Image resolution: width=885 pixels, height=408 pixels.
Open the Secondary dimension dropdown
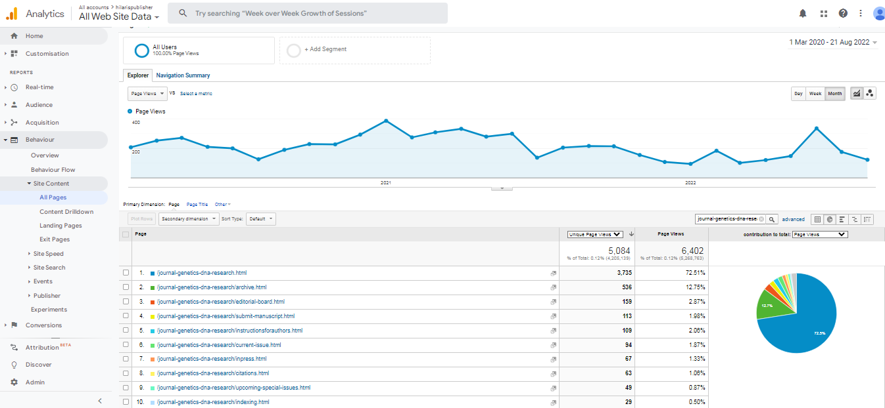[x=189, y=219]
